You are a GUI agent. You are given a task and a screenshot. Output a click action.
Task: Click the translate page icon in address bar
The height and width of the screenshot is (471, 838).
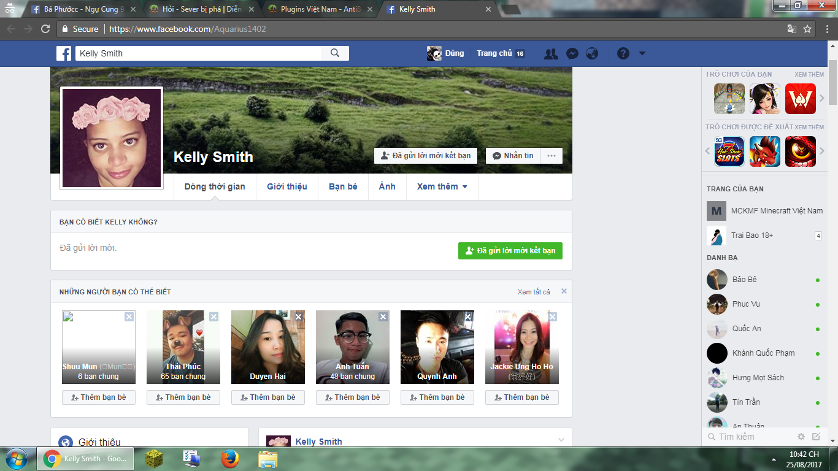[x=792, y=29]
